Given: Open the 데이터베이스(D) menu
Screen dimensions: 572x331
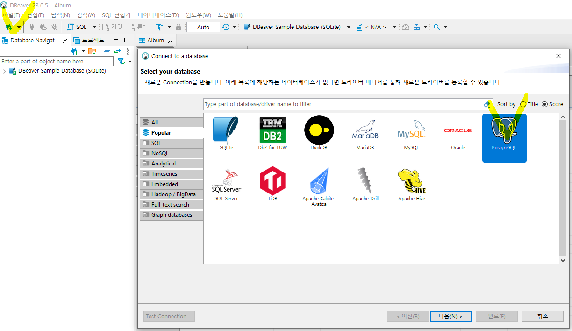Looking at the screenshot, I should click(158, 15).
